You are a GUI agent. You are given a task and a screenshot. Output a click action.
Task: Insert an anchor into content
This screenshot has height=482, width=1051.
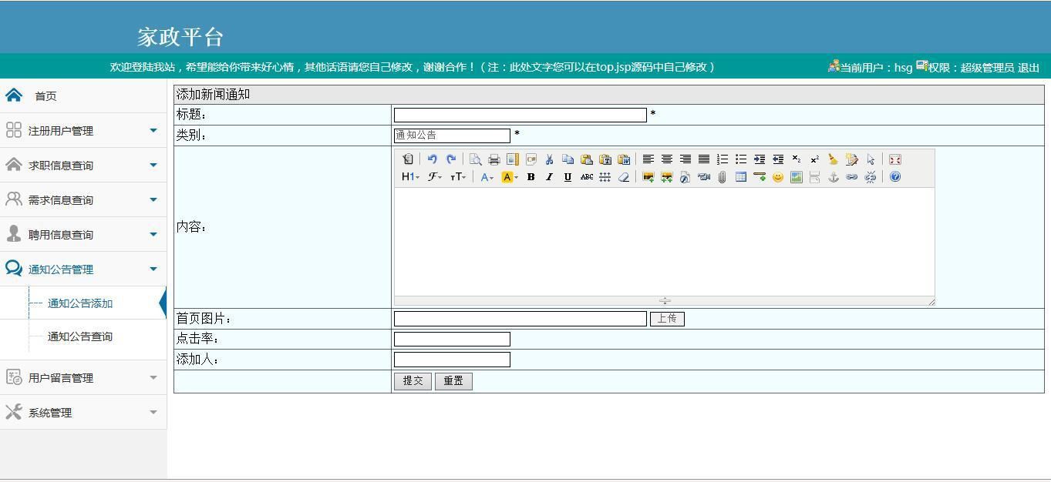tap(834, 177)
